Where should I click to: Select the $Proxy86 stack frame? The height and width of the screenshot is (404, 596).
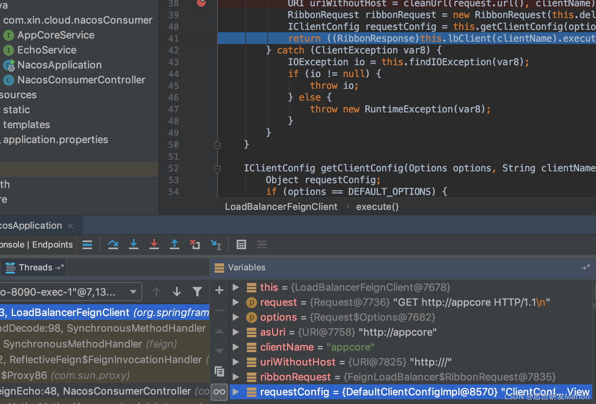coord(105,375)
